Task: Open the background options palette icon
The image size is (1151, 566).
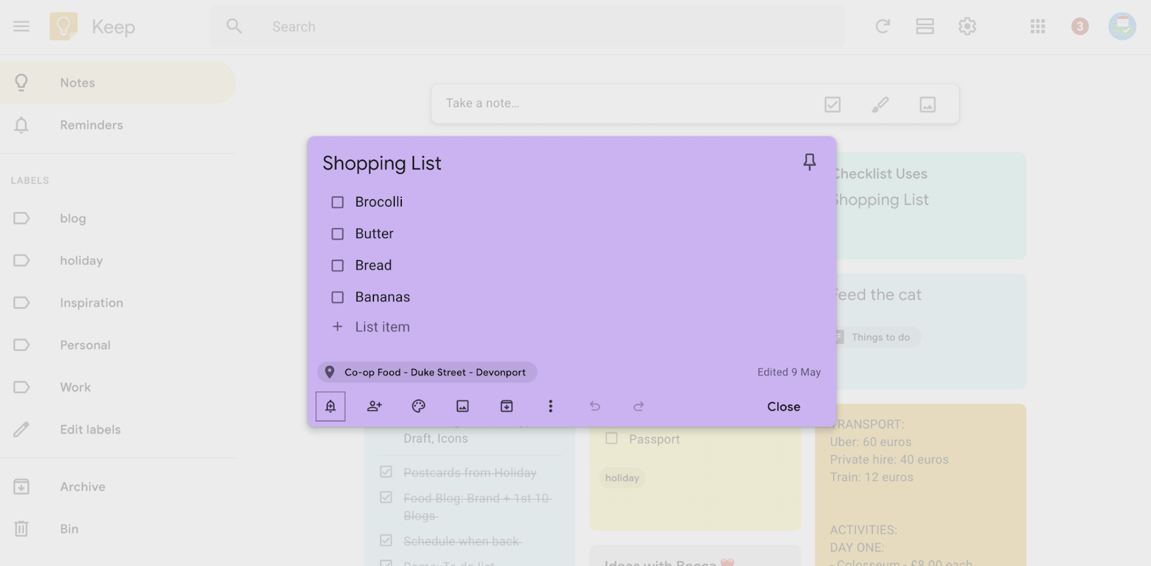Action: pos(418,406)
